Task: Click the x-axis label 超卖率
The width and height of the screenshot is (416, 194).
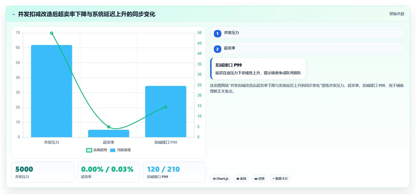Action: click(x=109, y=142)
